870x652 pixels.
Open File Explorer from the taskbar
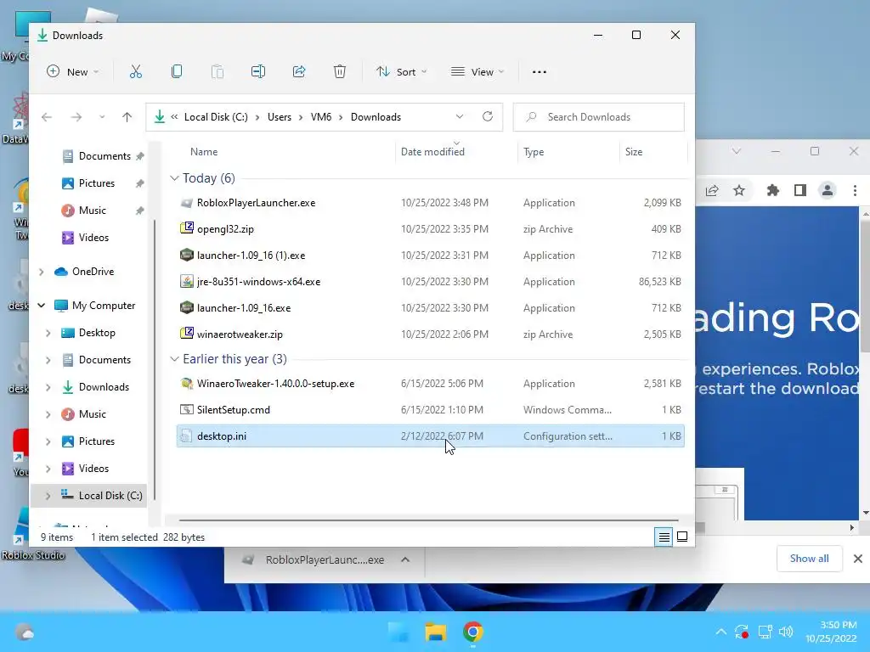coord(436,632)
